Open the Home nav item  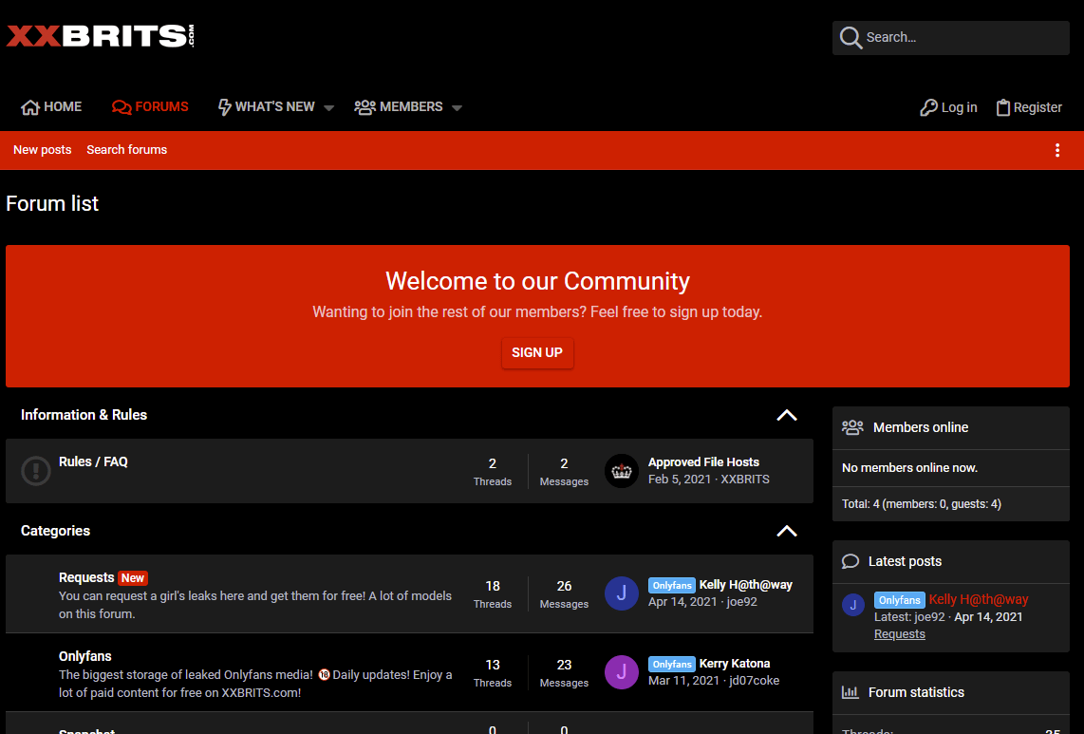pos(51,107)
